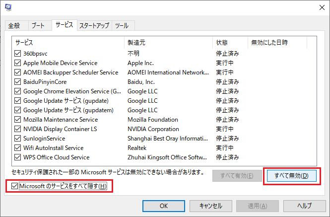Viewport: 330px width, 217px height.
Task: Click the 無効にした日時 column header
Action: coord(277,43)
